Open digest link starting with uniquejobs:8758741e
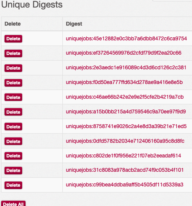The image size is (192, 206). click(126, 126)
